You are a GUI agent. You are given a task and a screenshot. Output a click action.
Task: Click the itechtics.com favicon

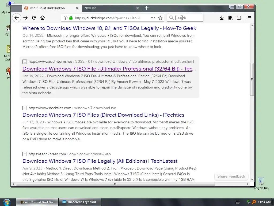point(25,108)
